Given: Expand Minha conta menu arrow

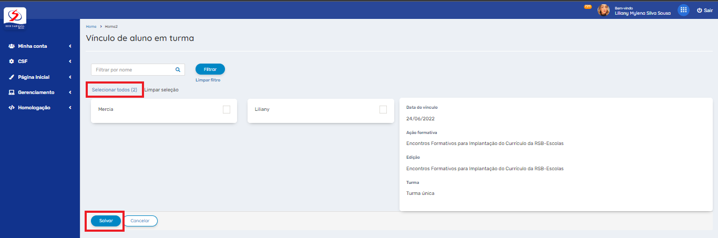Looking at the screenshot, I should [70, 46].
